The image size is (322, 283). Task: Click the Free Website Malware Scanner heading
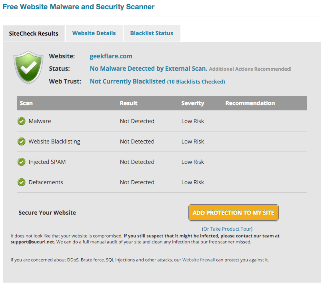point(78,7)
